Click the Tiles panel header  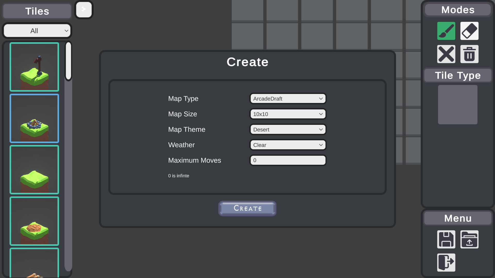(37, 11)
